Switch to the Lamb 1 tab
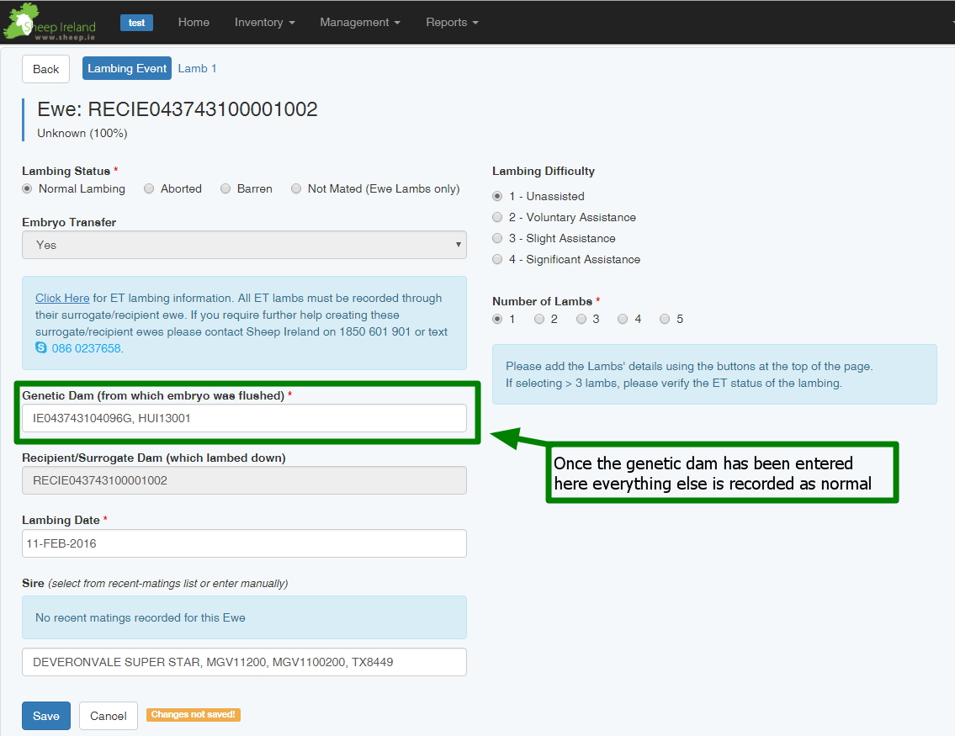Viewport: 955px width, 736px height. pyautogui.click(x=197, y=69)
